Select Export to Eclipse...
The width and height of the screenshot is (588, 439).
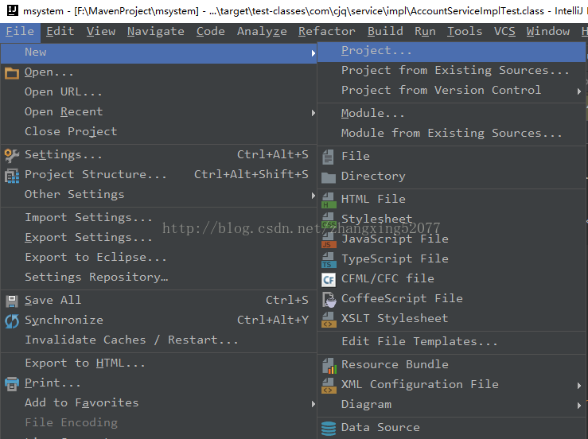[158, 258]
